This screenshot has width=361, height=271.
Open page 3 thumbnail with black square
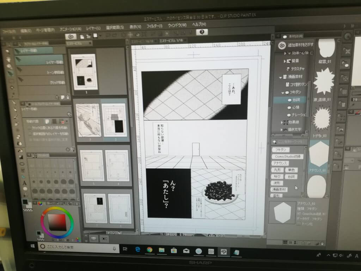coord(115,120)
